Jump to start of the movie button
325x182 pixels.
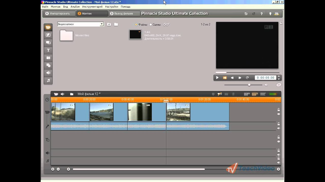click(225, 78)
